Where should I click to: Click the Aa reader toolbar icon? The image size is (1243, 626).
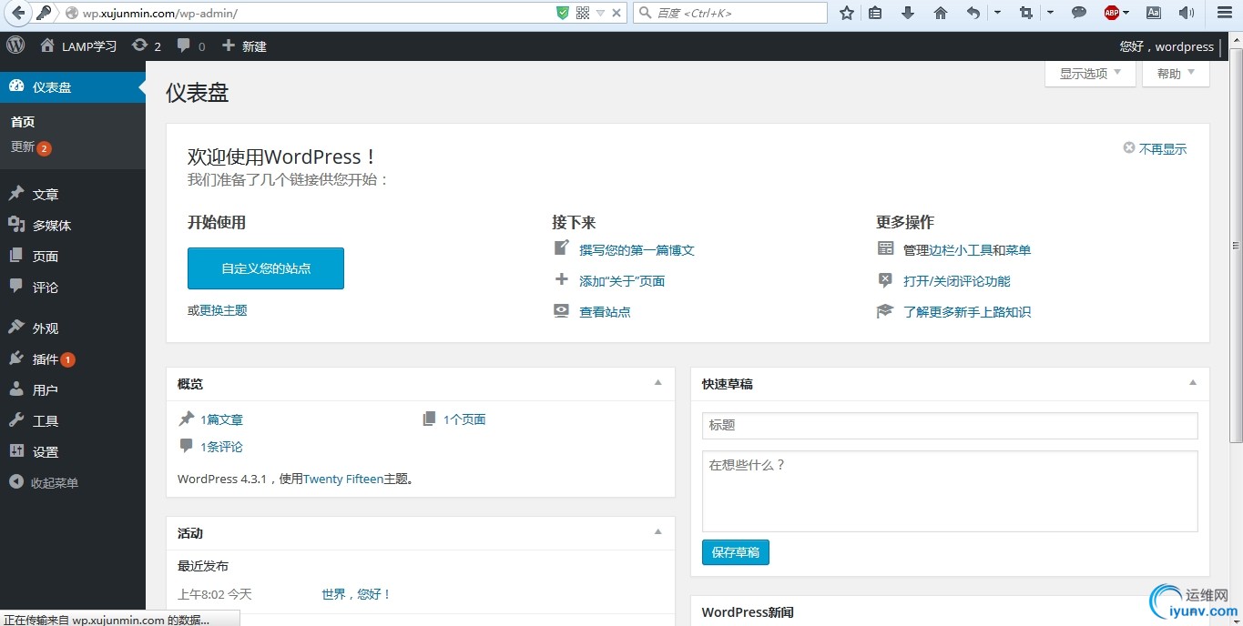tap(1154, 13)
